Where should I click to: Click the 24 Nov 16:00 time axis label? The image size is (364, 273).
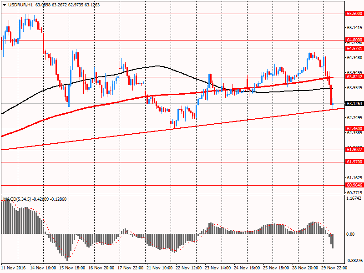pos(248,269)
